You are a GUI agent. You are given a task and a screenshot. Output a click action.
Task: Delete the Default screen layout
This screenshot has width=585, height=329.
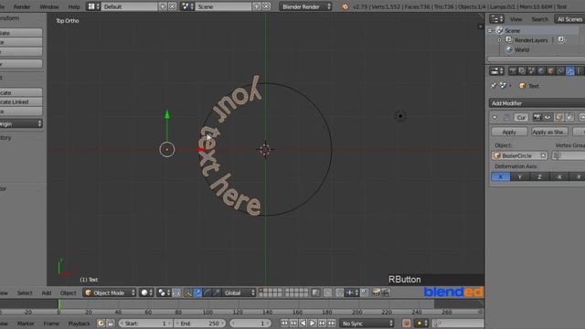(172, 6)
